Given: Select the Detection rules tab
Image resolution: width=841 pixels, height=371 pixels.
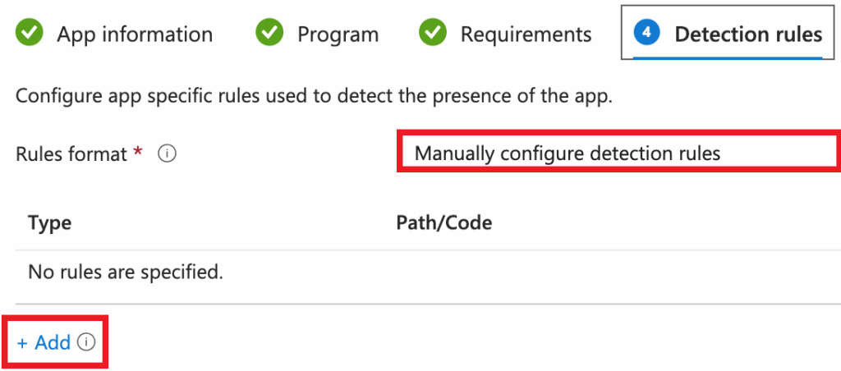Looking at the screenshot, I should pos(747,34).
